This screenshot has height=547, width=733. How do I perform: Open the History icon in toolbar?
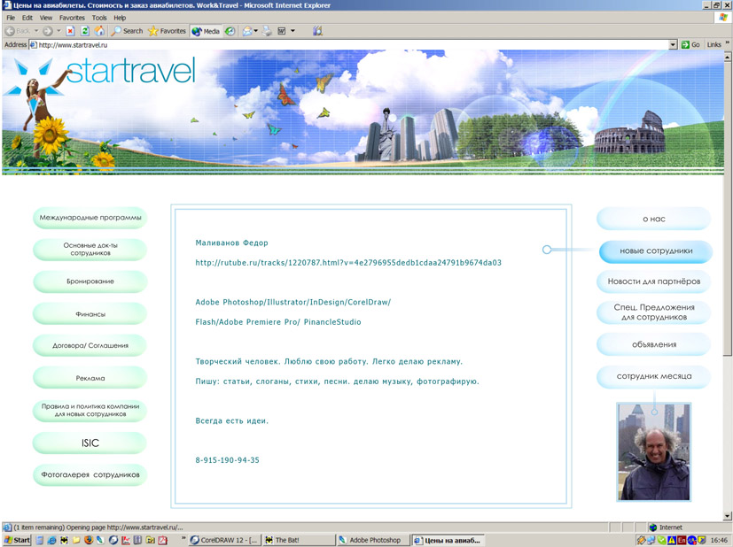[x=230, y=31]
